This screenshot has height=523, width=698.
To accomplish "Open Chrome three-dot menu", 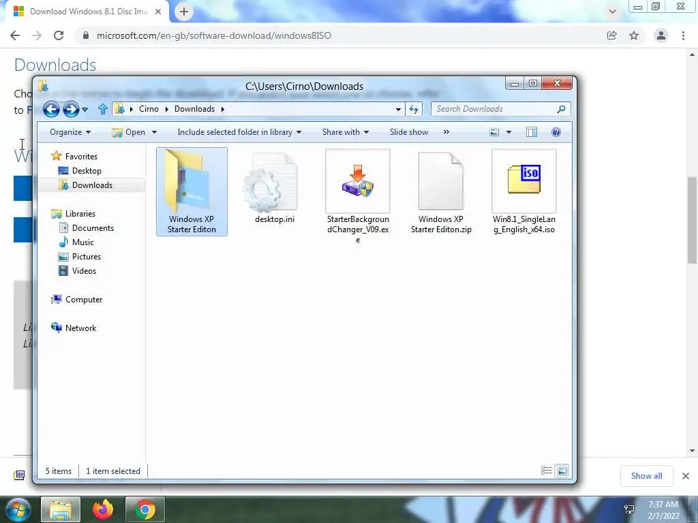I will point(683,35).
